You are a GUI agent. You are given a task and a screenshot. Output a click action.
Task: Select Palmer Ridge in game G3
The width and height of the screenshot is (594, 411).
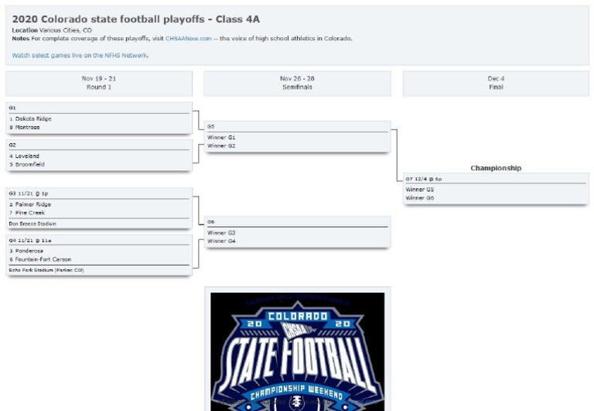[33, 204]
